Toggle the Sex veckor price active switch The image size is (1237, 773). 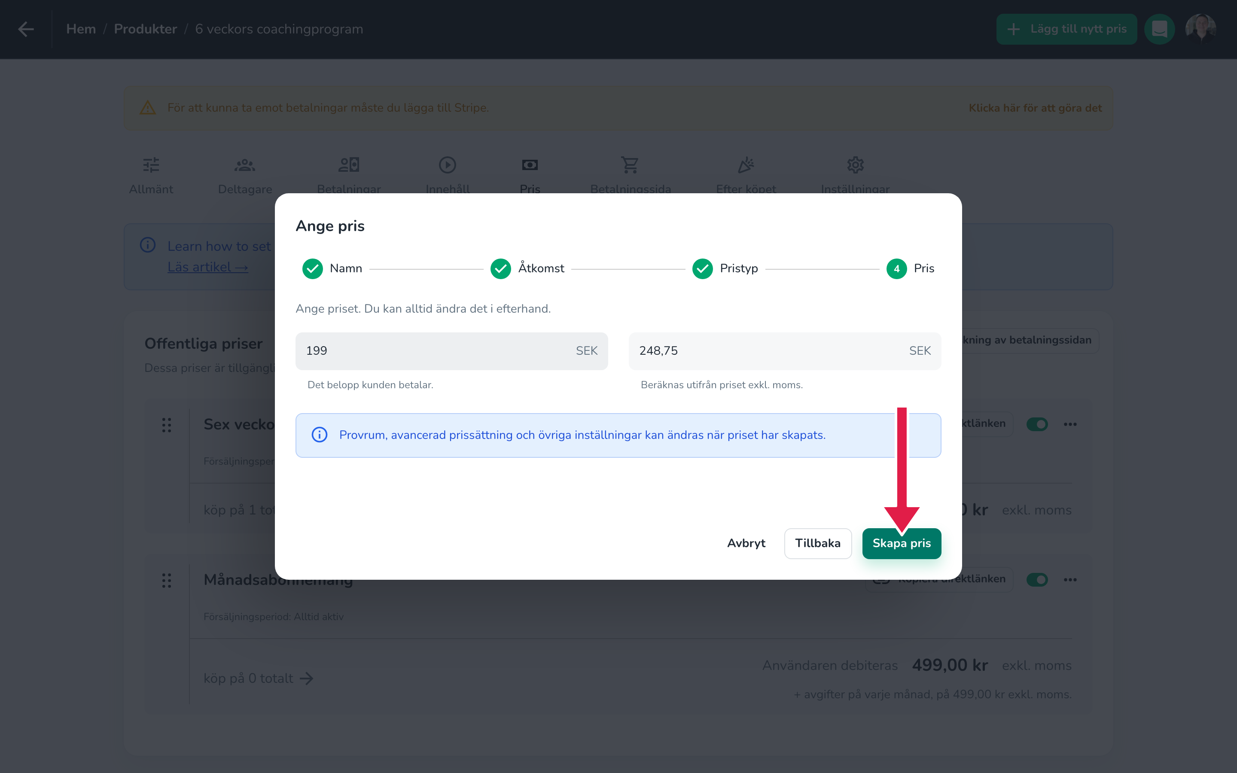[x=1037, y=424]
